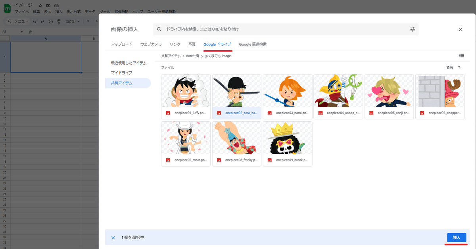The width and height of the screenshot is (476, 249).
Task: Click the 名前 sort label
Action: [x=449, y=67]
